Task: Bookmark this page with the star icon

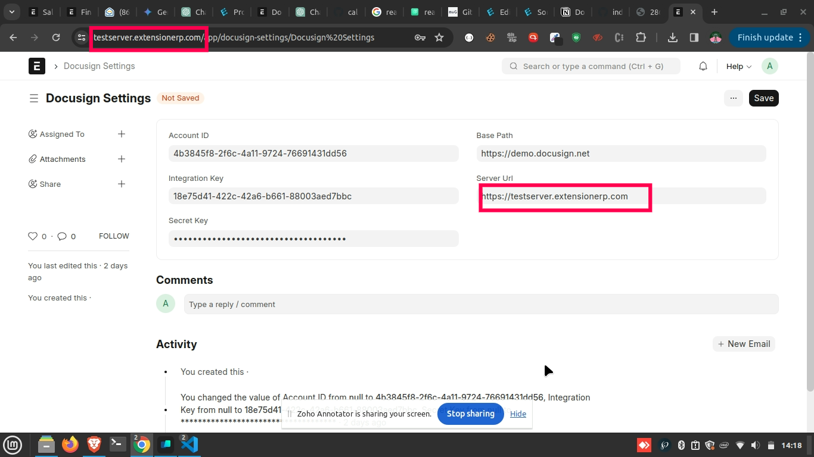Action: point(439,37)
